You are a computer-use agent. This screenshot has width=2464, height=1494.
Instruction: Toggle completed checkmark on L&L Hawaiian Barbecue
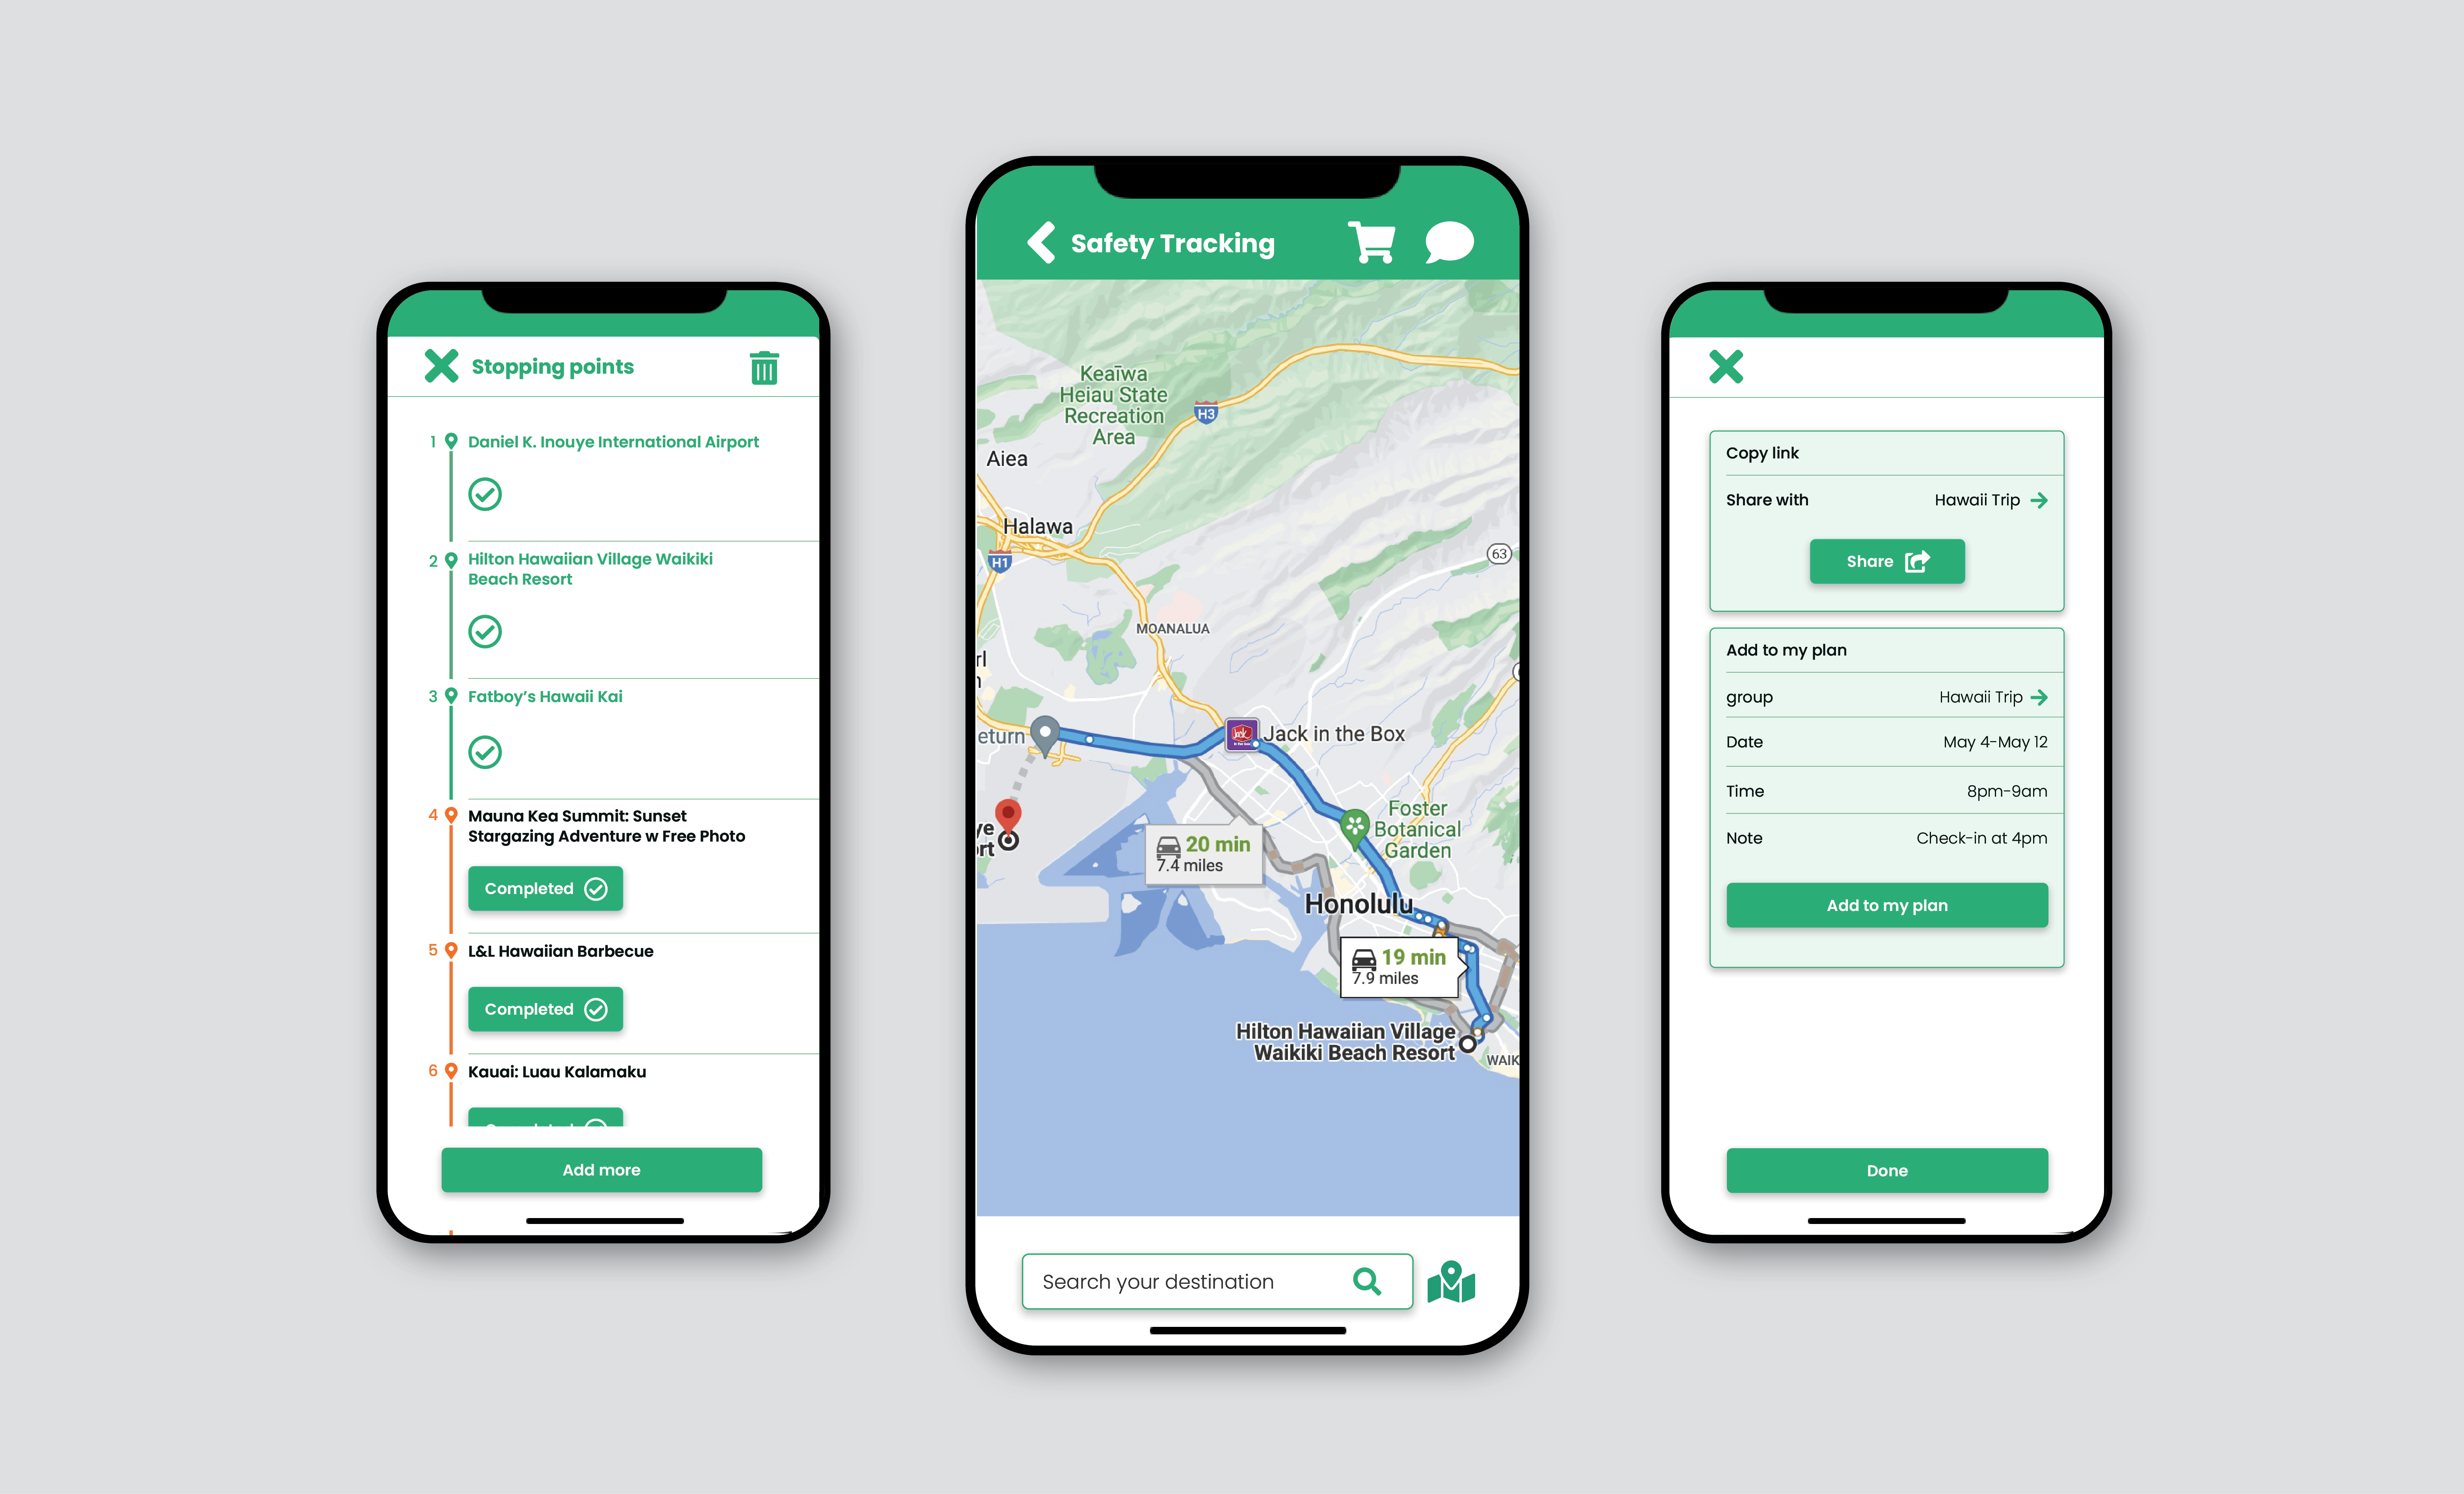coord(546,1008)
